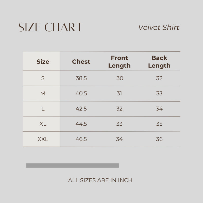The height and width of the screenshot is (203, 203).
Task: Select the Back Length column header
Action: pos(159,62)
